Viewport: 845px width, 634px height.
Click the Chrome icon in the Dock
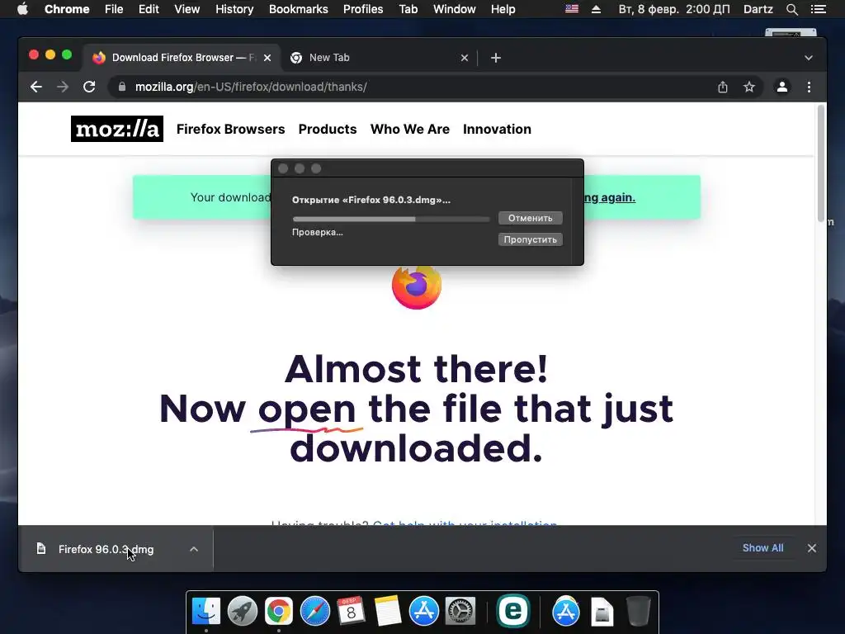pos(279,612)
